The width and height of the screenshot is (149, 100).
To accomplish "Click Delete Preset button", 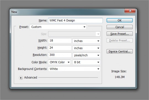I will pos(119,40).
